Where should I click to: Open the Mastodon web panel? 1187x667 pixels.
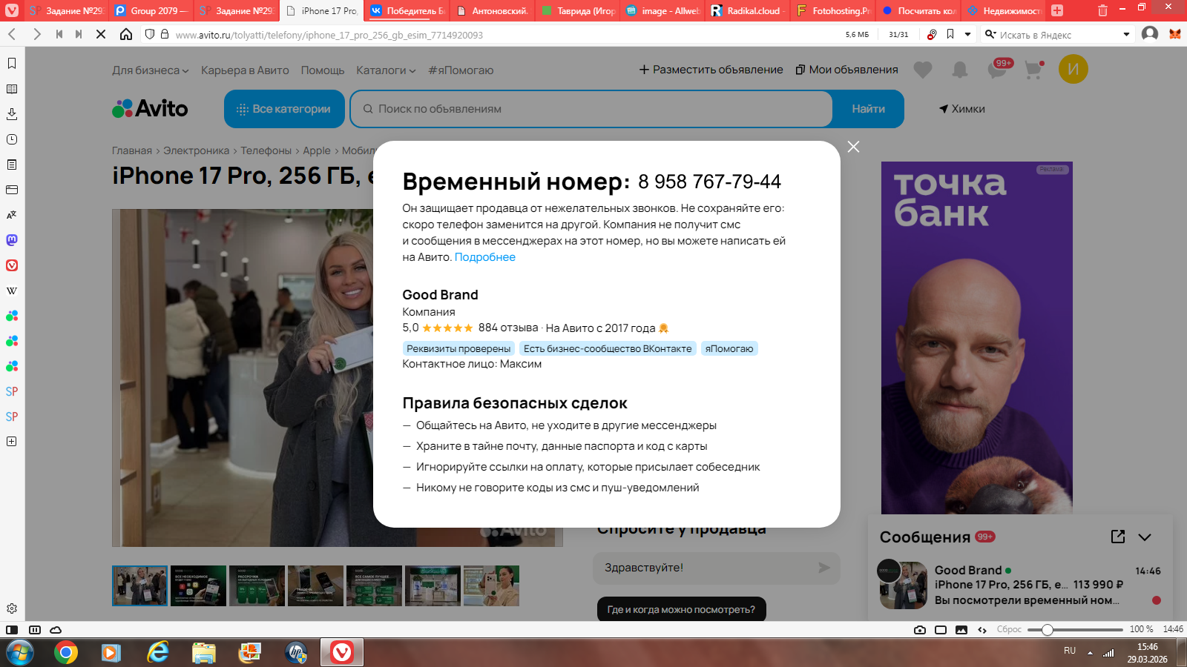12,240
